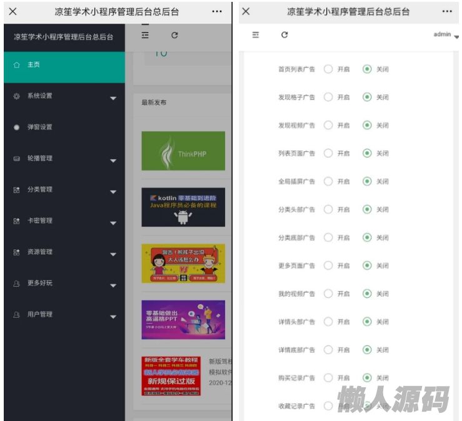This screenshot has height=421, width=462.
Task: Enable 开启 for 首页列表广告
Action: [328, 69]
